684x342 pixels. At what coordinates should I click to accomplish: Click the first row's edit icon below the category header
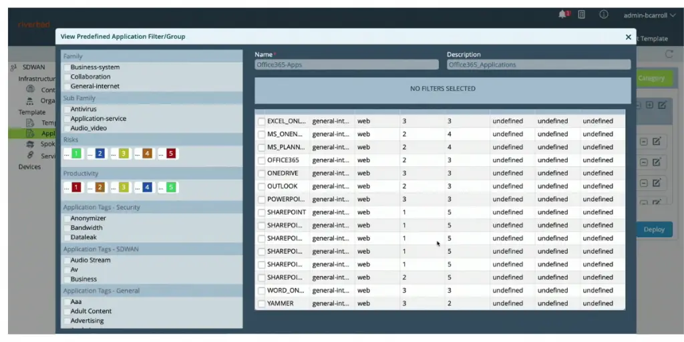657,142
